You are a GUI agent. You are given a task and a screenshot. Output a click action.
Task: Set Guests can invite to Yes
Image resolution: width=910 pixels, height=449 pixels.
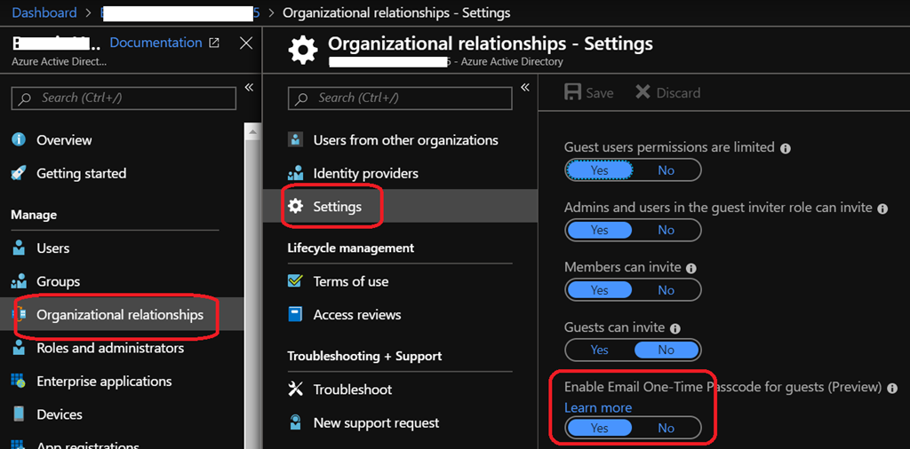(599, 350)
